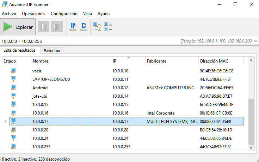Viewport: 259px width, 162px height.
Task: Click the status icon of host 10.0.0.15
Action: (13, 104)
